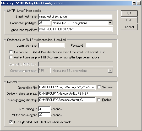Screen dimensions: 142x131
Task: Close the MercuryC configuration dialog
Action: pyautogui.click(x=139, y=3)
